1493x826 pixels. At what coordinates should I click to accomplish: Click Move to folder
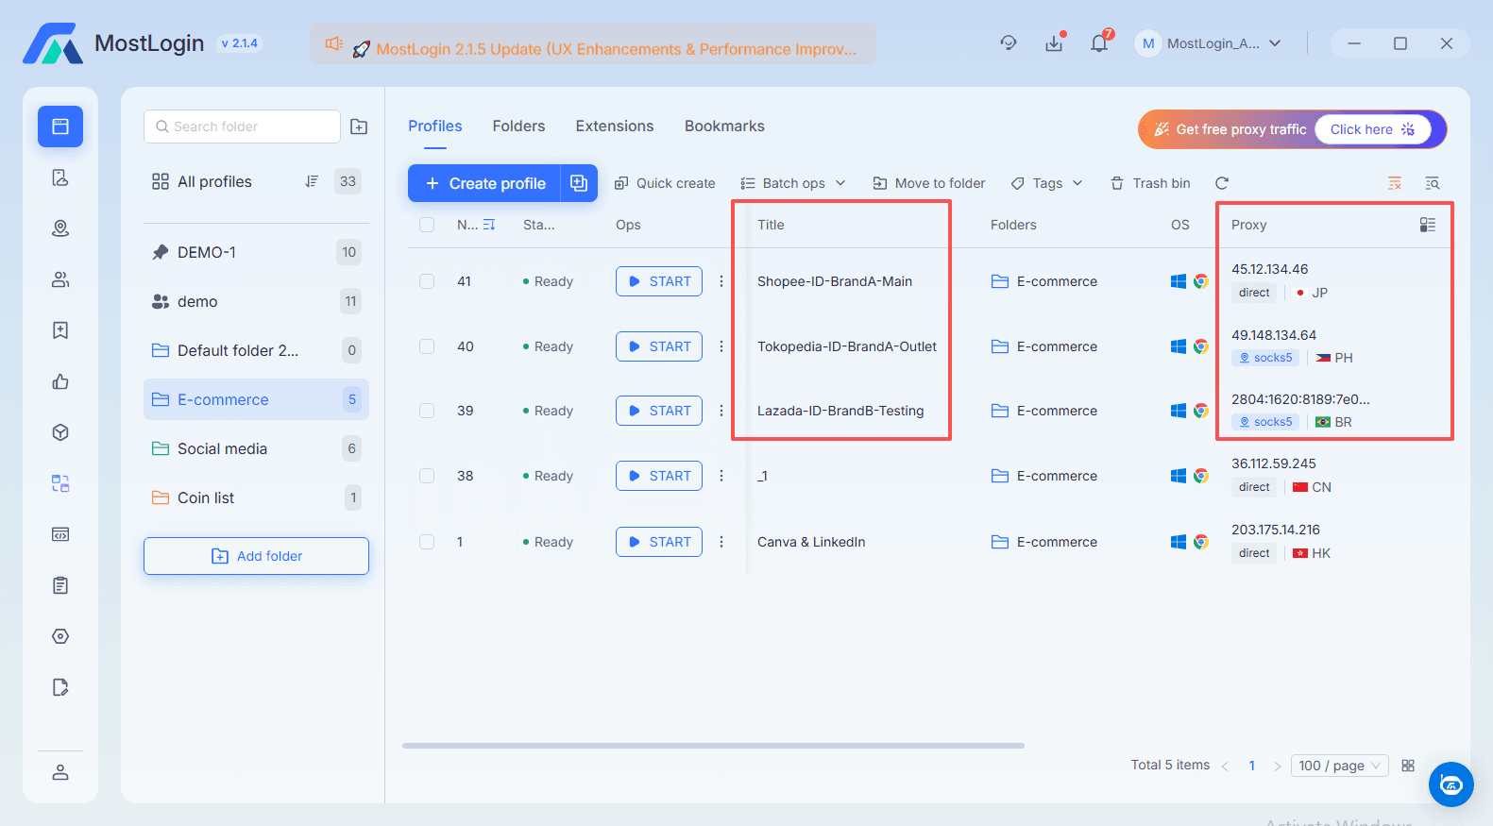tap(929, 183)
